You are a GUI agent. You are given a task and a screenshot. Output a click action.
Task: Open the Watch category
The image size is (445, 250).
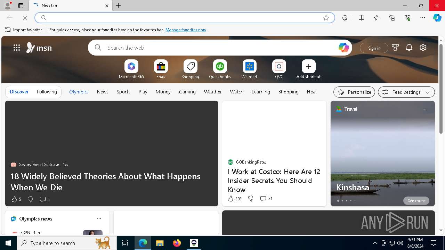point(237,92)
